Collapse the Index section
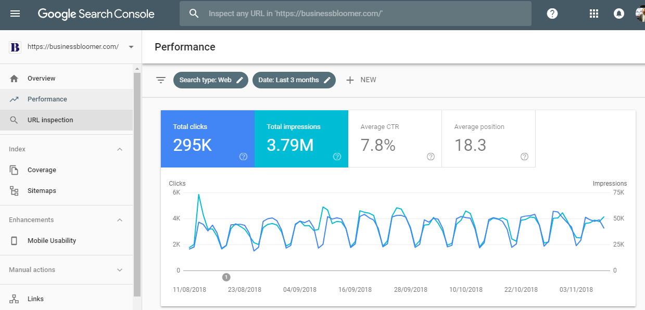 (x=120, y=149)
